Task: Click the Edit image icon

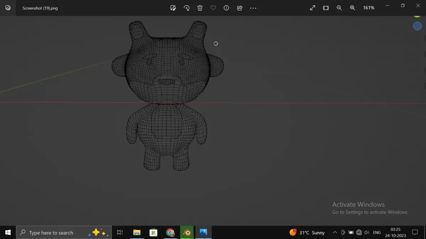Action: (x=173, y=8)
